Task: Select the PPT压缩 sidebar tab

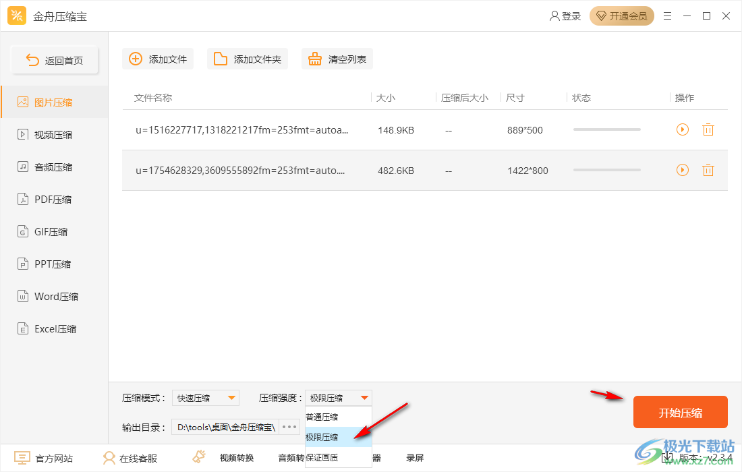Action: coord(55,264)
